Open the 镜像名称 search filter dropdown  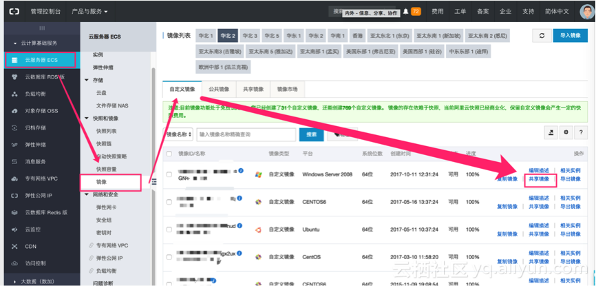tap(178, 134)
